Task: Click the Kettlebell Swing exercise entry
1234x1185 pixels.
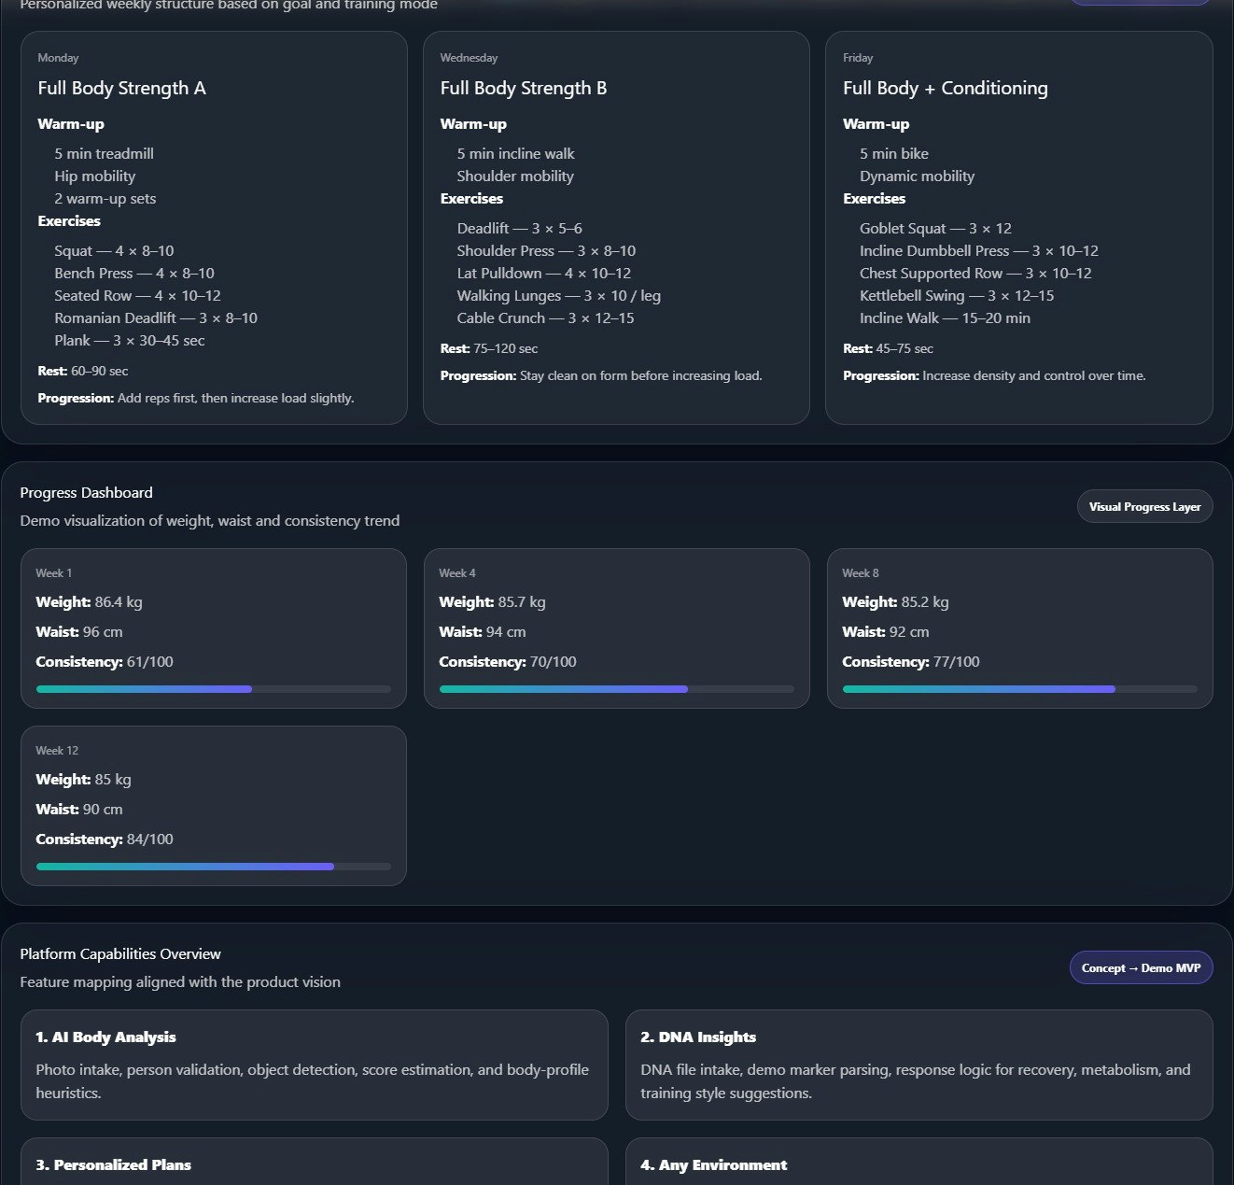Action: pos(956,295)
